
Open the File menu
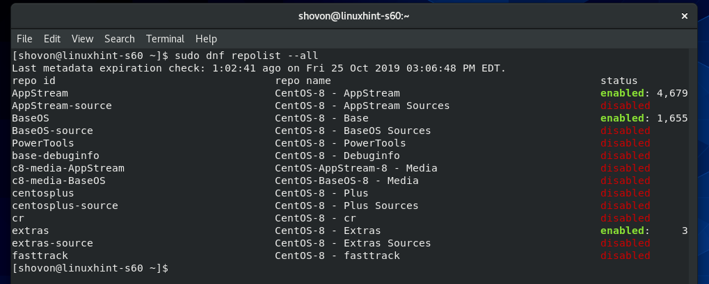24,39
